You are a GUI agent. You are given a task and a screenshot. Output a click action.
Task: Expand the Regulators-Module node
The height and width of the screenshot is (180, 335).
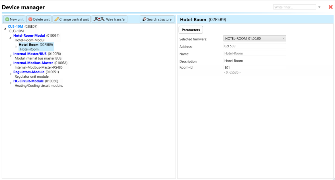tap(11, 74)
